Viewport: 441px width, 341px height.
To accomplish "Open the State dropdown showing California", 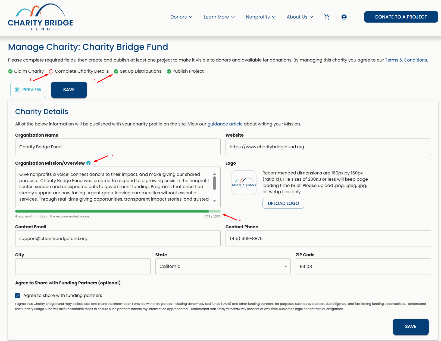I will click(x=223, y=266).
